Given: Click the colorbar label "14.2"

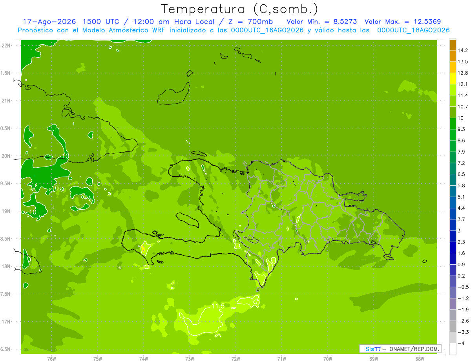Looking at the screenshot, I should click(x=463, y=50).
